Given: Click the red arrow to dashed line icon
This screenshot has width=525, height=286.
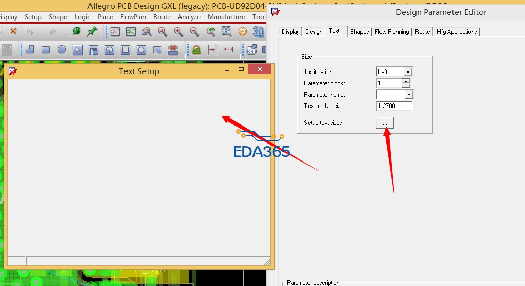Looking at the screenshot, I should 212,50.
